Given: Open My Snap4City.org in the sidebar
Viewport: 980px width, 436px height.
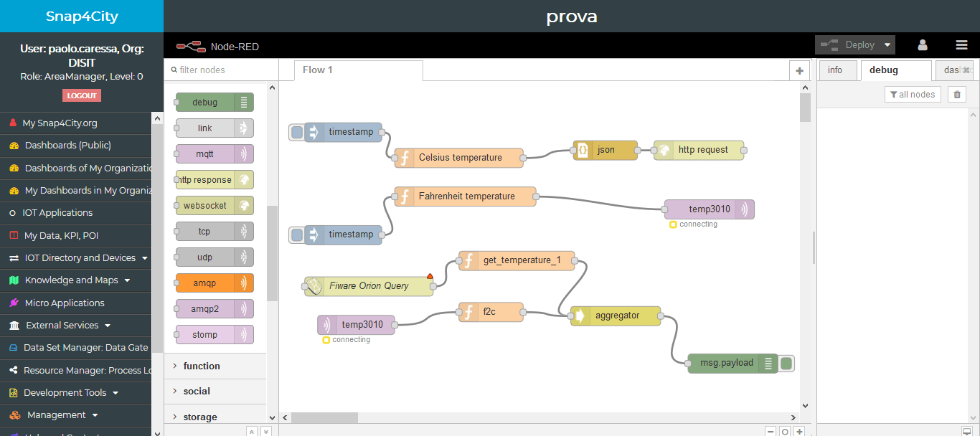Looking at the screenshot, I should (76, 123).
